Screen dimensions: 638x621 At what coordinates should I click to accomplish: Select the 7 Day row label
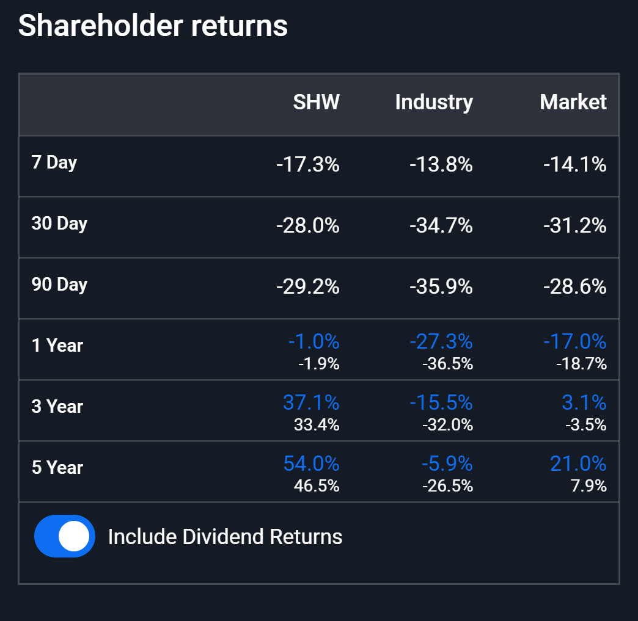pos(54,163)
